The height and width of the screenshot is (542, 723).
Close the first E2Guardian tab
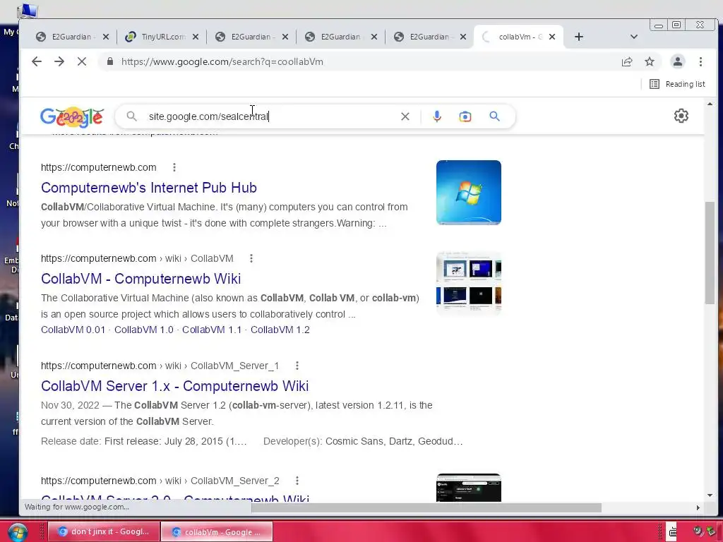[x=106, y=37]
